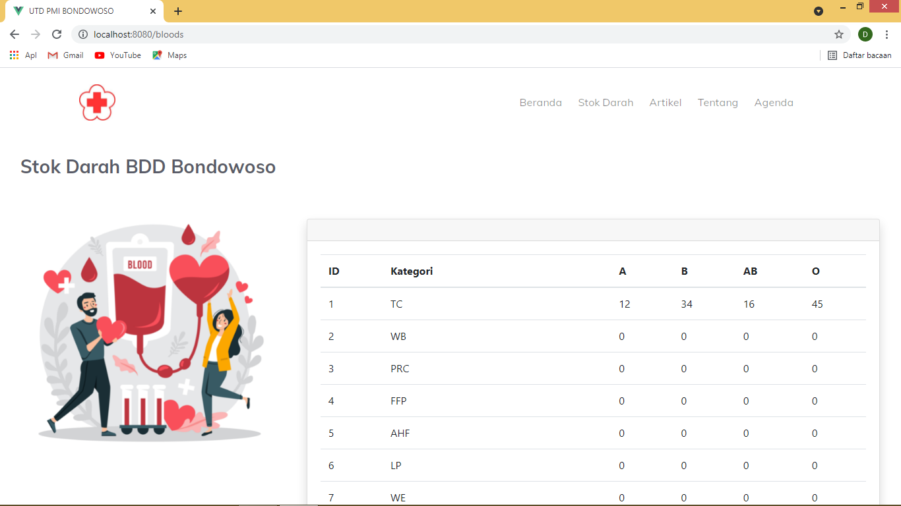Screen dimensions: 901x506
Task: Click the O column header
Action: click(x=816, y=271)
